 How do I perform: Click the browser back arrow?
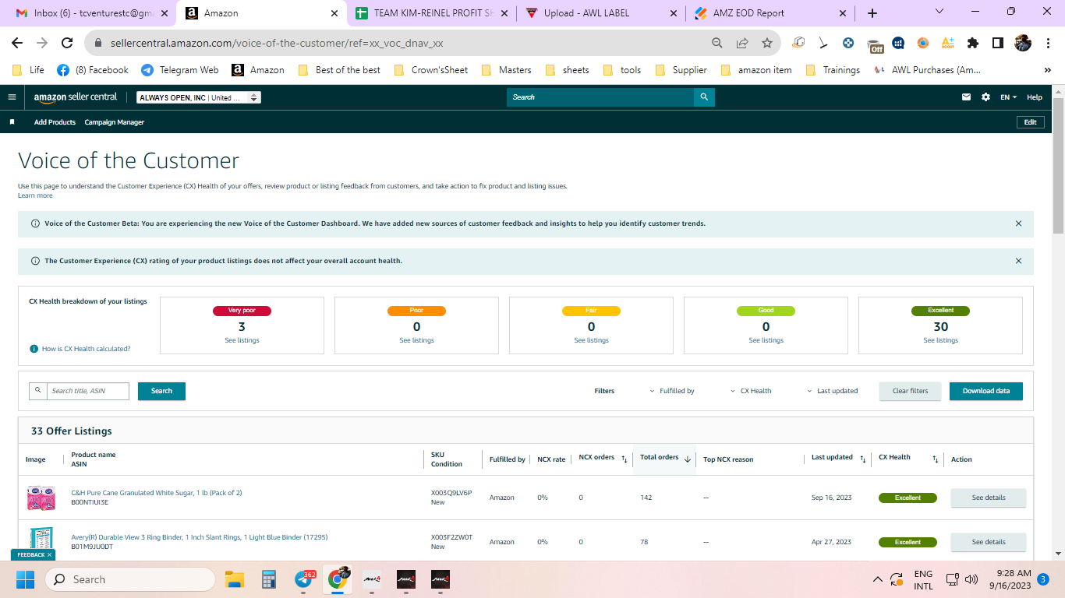click(17, 43)
